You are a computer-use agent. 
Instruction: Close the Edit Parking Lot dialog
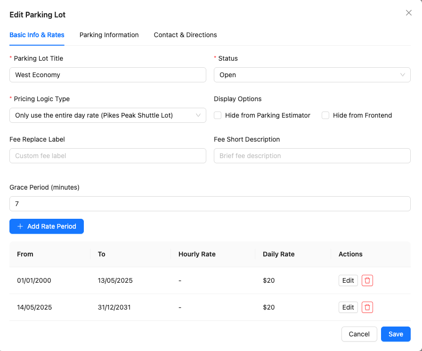(408, 13)
